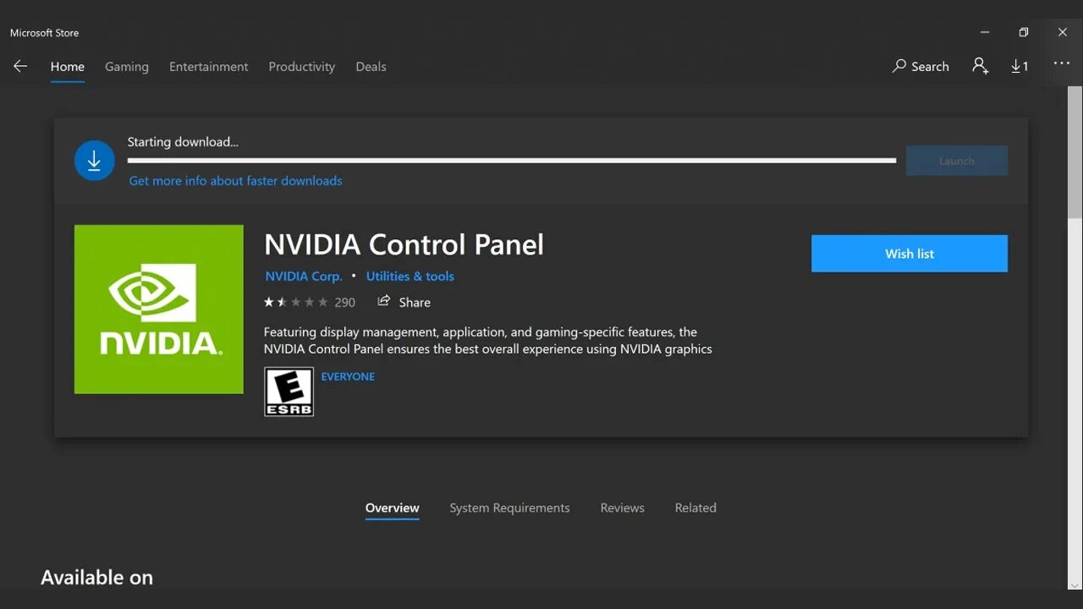Open the Reviews tab

pos(623,508)
